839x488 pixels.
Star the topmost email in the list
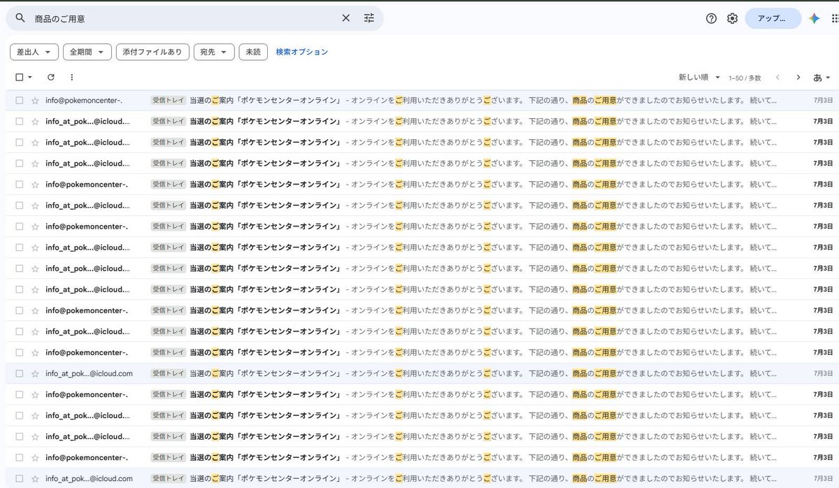(x=35, y=101)
